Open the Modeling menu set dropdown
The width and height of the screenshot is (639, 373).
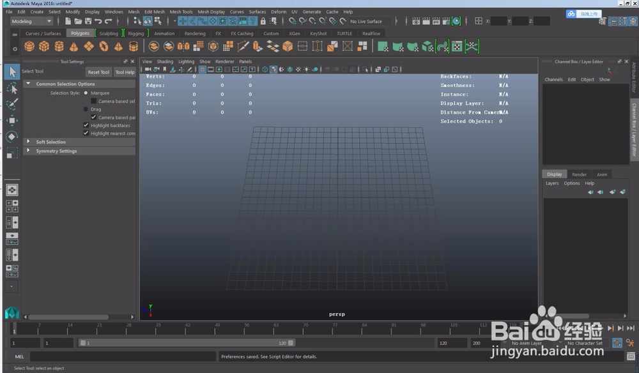pyautogui.click(x=31, y=21)
